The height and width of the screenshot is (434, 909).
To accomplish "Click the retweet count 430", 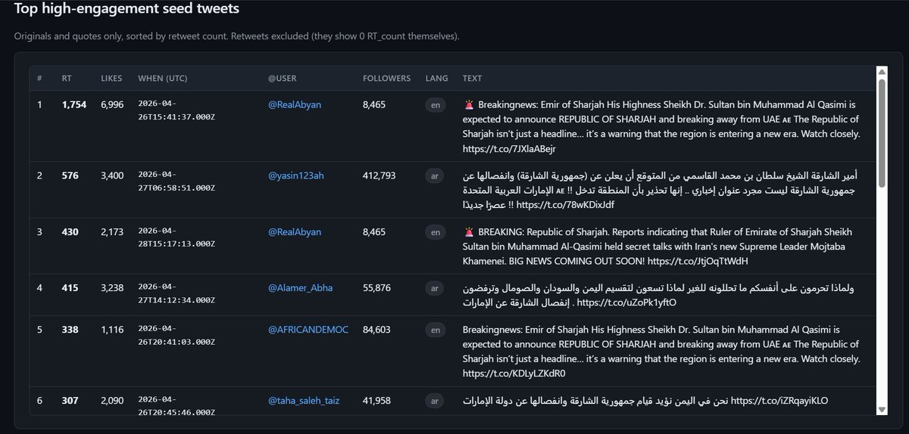I will (x=70, y=232).
